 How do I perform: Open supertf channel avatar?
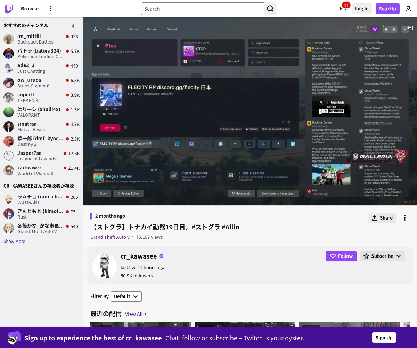[x=9, y=97]
